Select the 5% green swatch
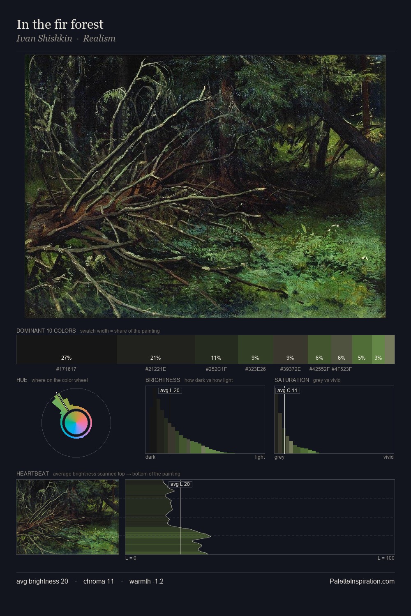411x616 pixels. click(x=362, y=349)
